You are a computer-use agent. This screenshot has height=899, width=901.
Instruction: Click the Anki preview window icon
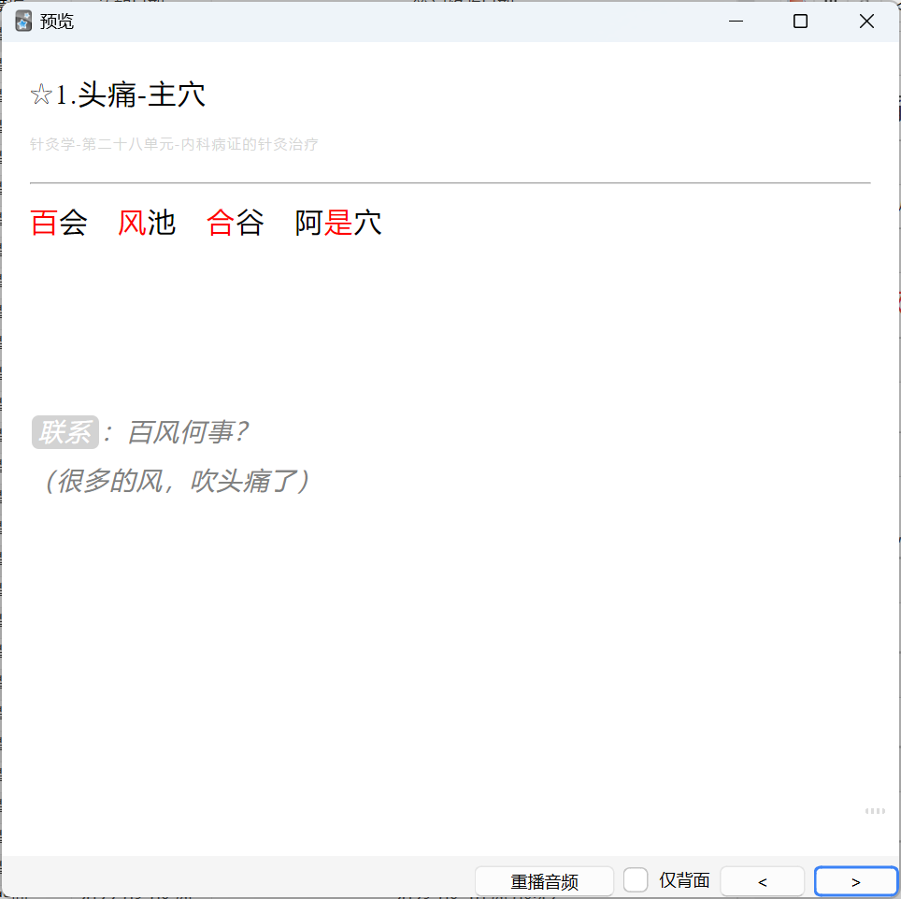point(23,22)
